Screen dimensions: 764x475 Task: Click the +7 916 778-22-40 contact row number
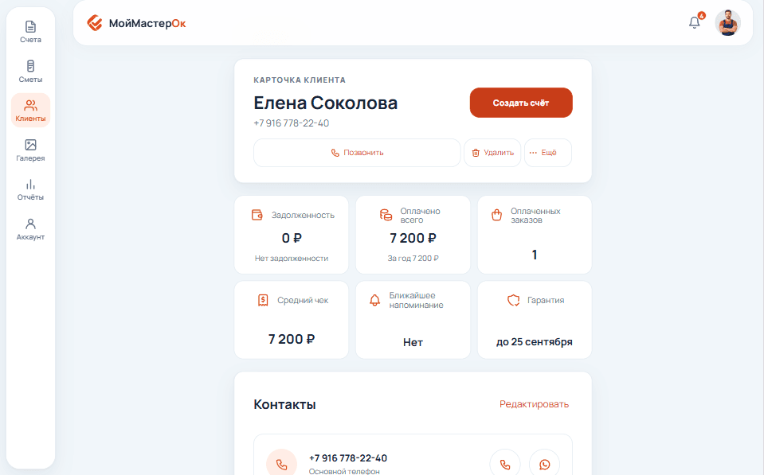(x=348, y=458)
